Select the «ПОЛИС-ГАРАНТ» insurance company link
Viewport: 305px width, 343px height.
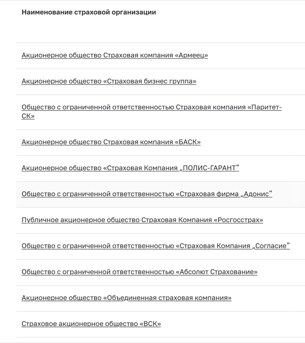[130, 168]
